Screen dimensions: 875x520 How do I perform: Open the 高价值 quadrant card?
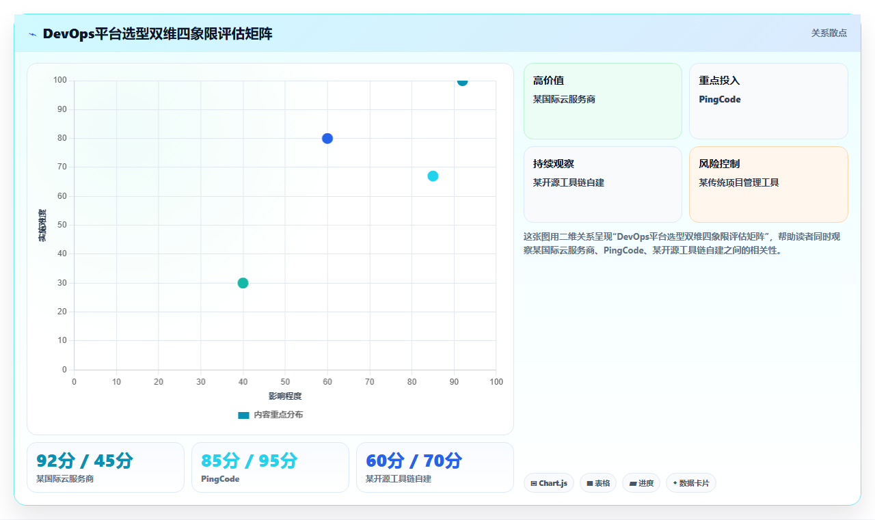point(603,101)
